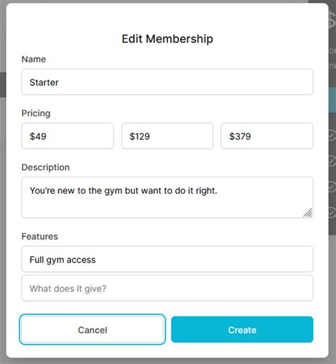Click the Features label

(x=40, y=236)
